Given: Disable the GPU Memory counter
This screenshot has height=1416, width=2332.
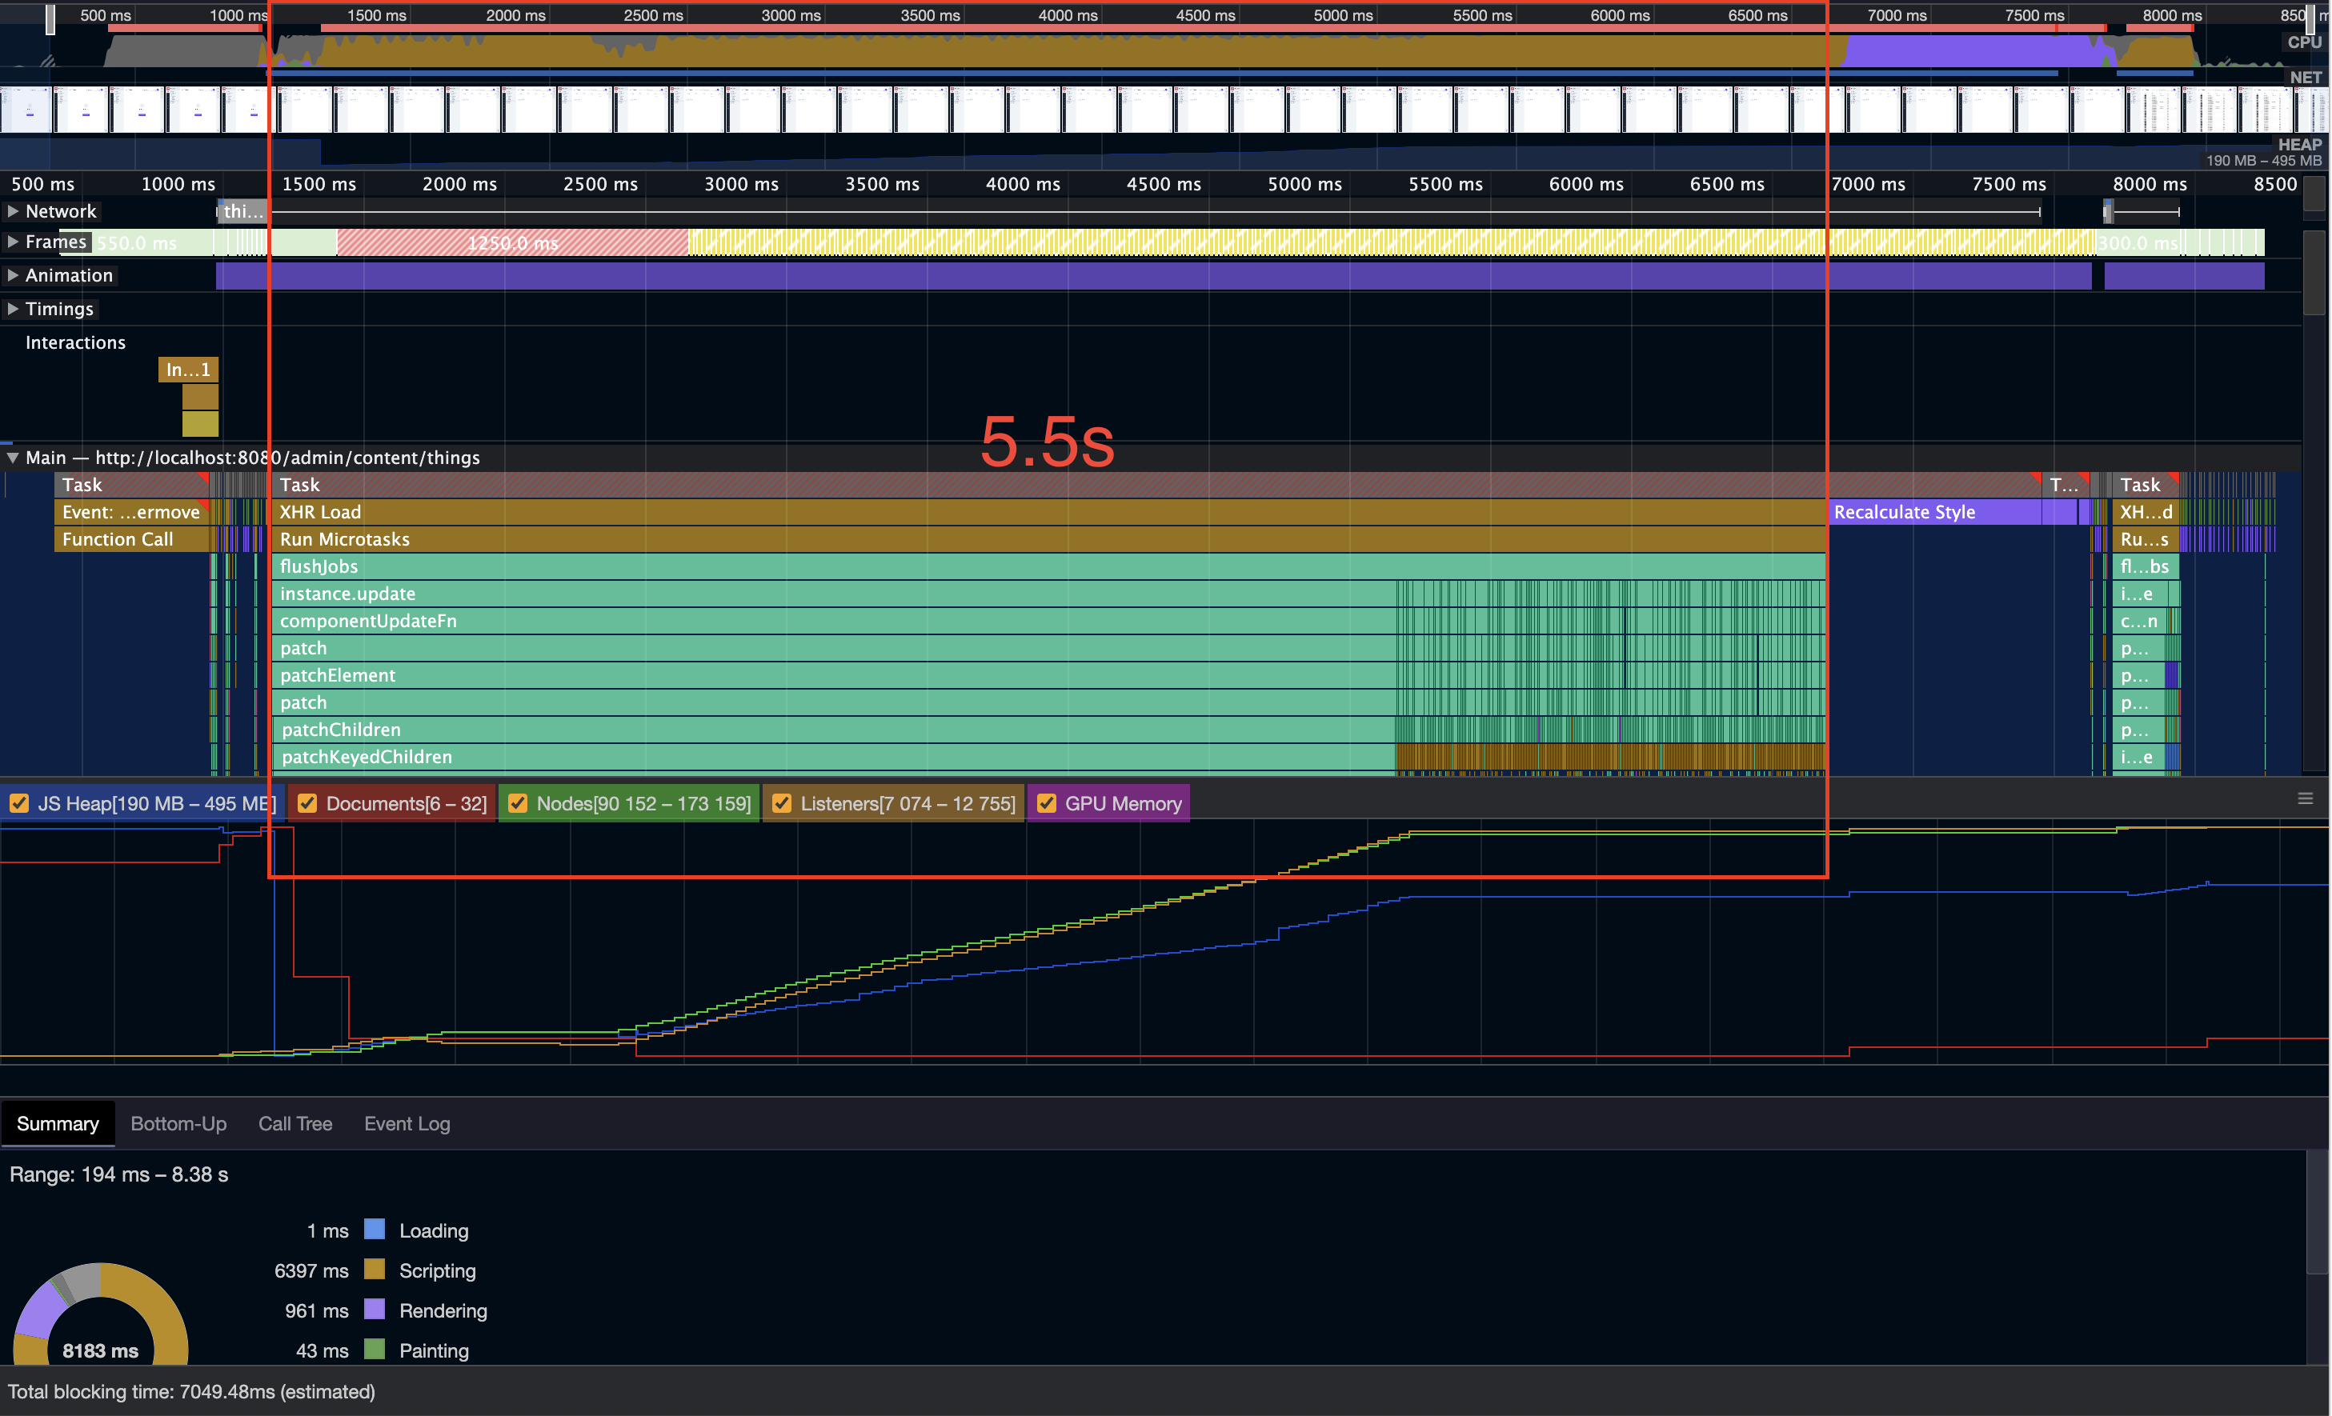Looking at the screenshot, I should (x=1046, y=803).
